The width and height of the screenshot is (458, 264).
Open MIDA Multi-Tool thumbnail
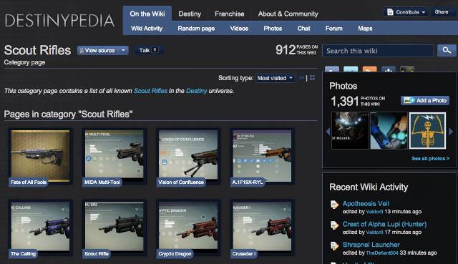click(114, 156)
